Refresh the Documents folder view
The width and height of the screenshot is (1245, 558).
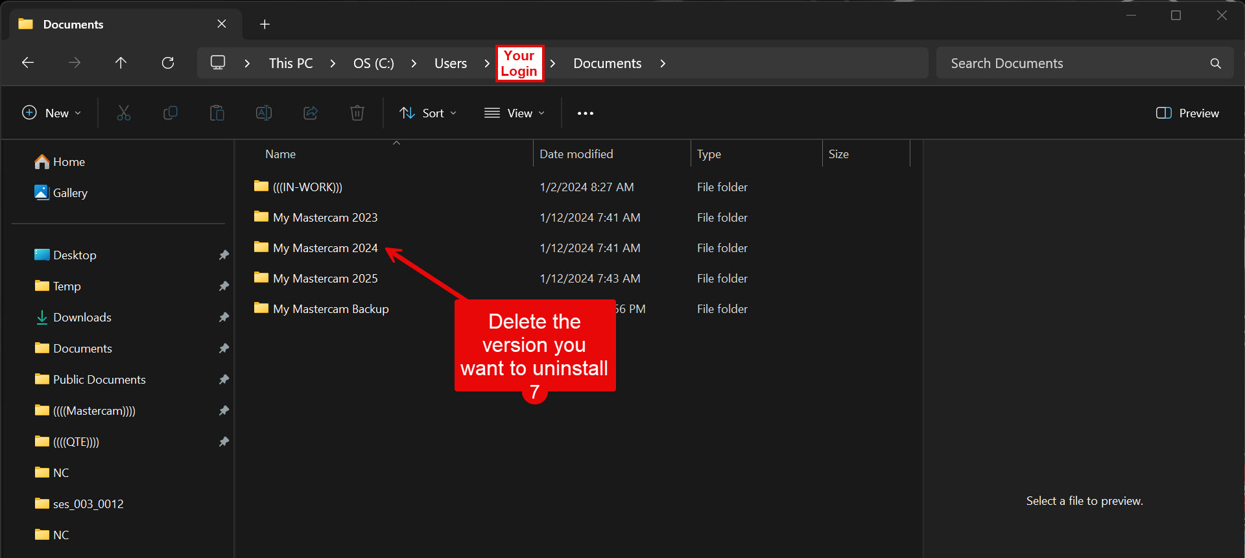click(168, 63)
